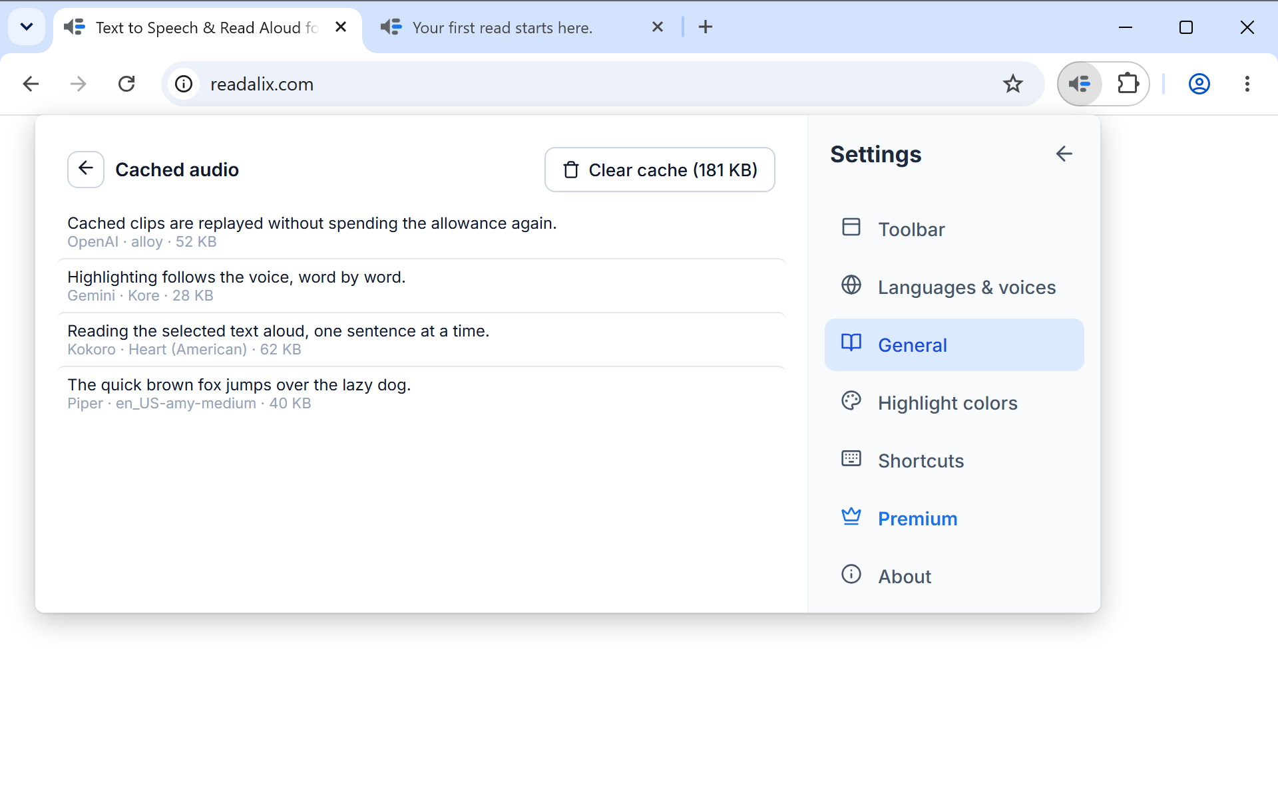Image resolution: width=1278 pixels, height=798 pixels.
Task: Click the back arrow beside Cached audio
Action: 86,170
